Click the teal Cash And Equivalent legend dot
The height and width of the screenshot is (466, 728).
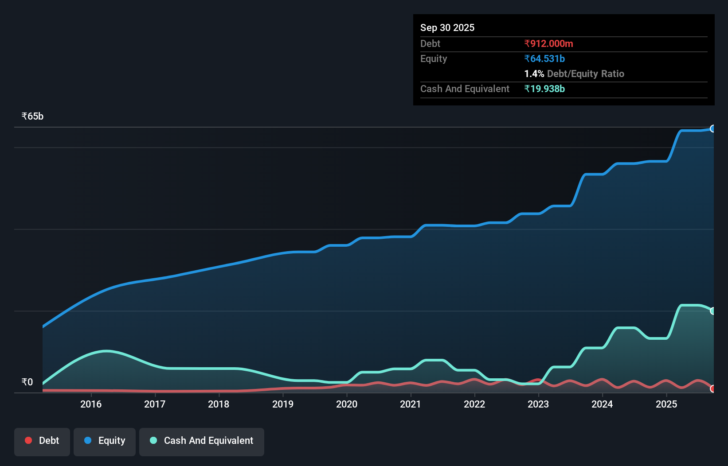153,441
